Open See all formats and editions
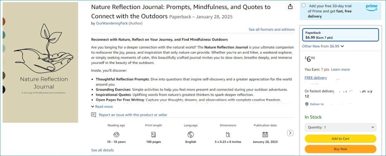The height and width of the screenshot is (156, 386). [271, 29]
